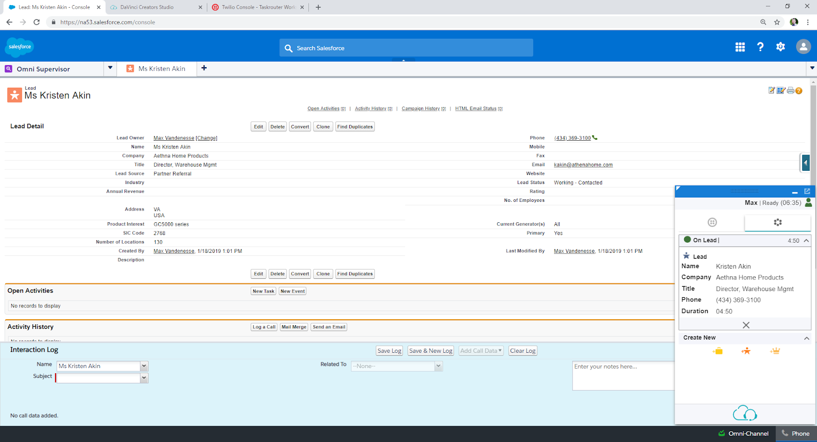The width and height of the screenshot is (817, 442).
Task: Click the Send an Email button
Action: point(329,327)
